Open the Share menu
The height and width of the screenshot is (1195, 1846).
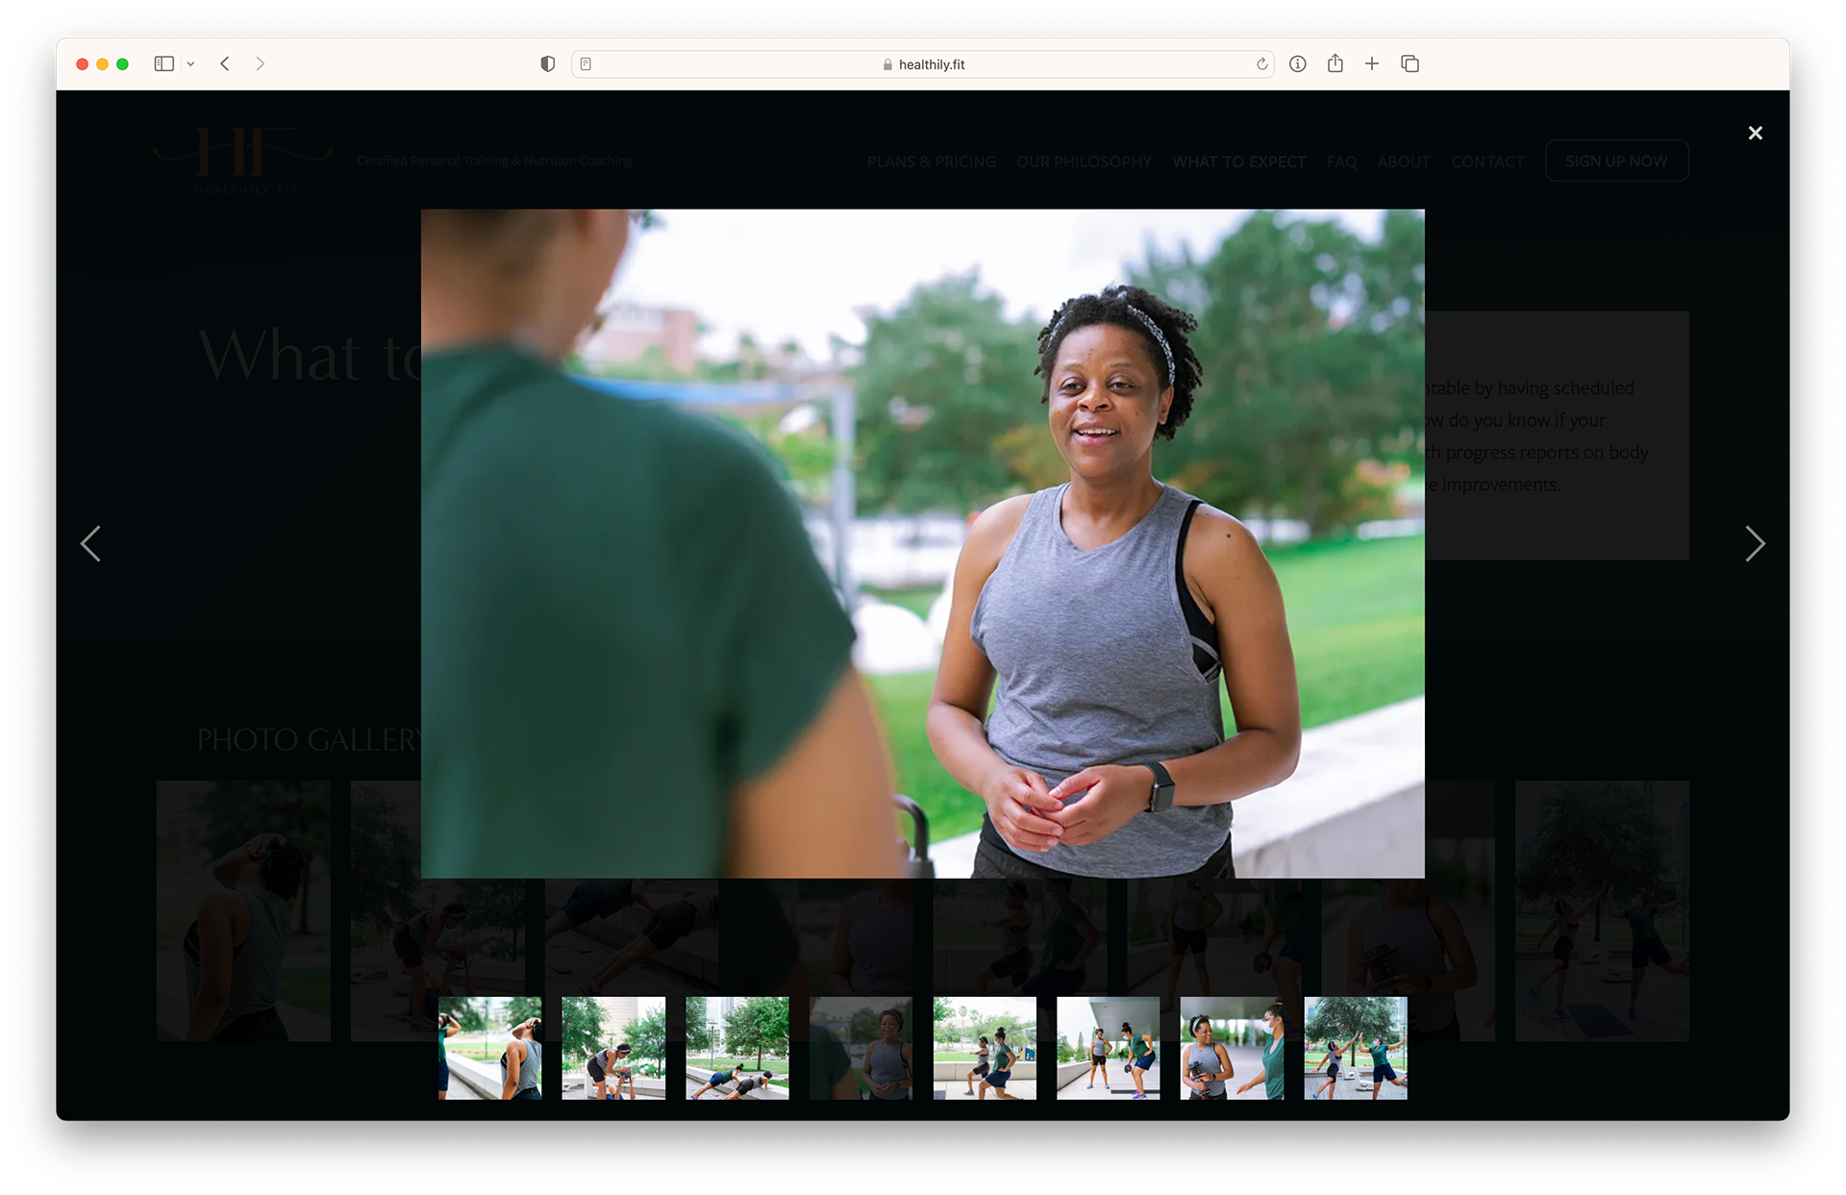(1335, 64)
